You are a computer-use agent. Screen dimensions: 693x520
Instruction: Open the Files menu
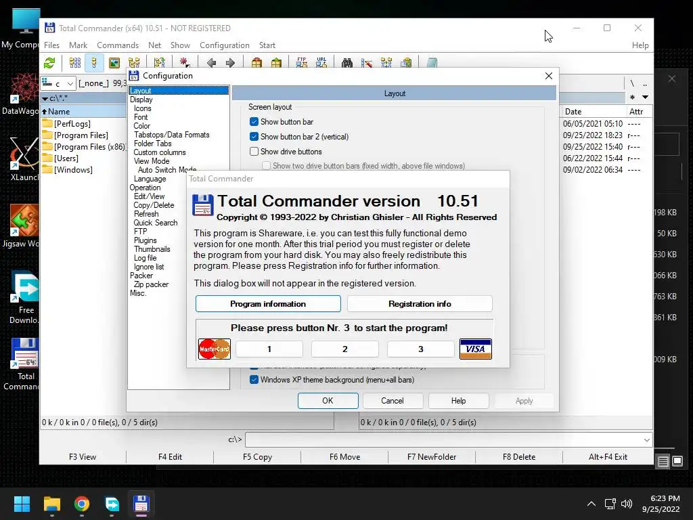(x=51, y=45)
